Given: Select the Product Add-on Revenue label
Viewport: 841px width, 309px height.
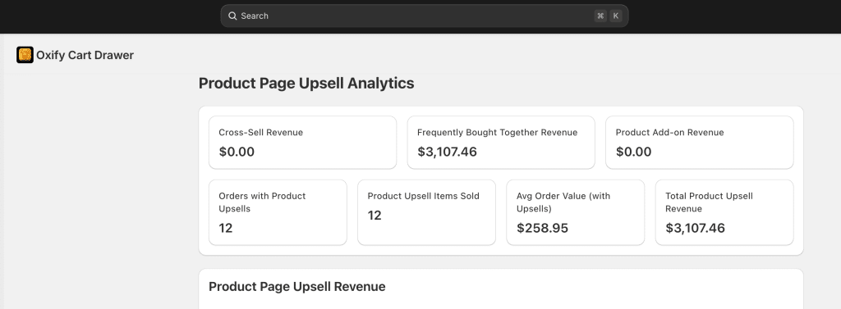Looking at the screenshot, I should coord(669,132).
